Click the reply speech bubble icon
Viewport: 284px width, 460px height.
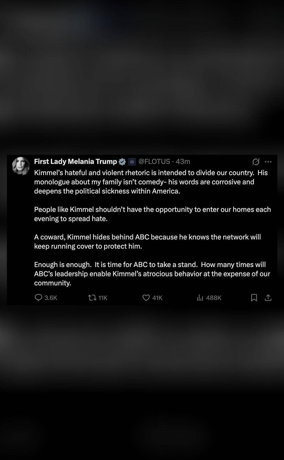point(38,298)
